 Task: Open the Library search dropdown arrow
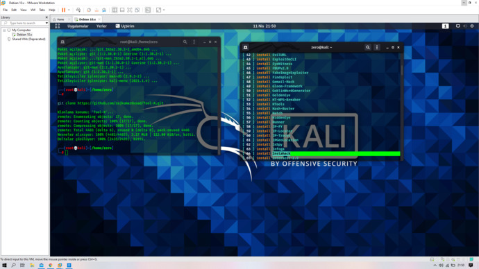[47, 23]
